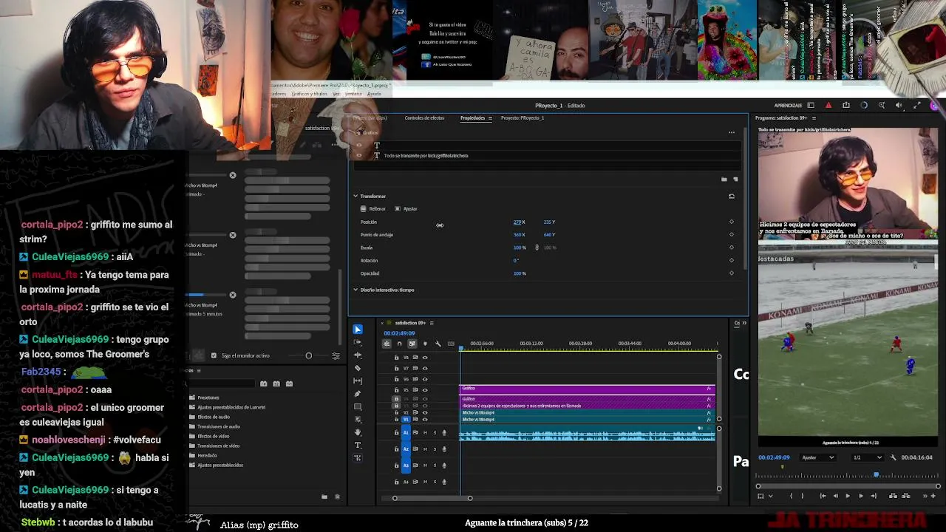Reset the Transformar properties
This screenshot has height=532, width=946.
(732, 196)
